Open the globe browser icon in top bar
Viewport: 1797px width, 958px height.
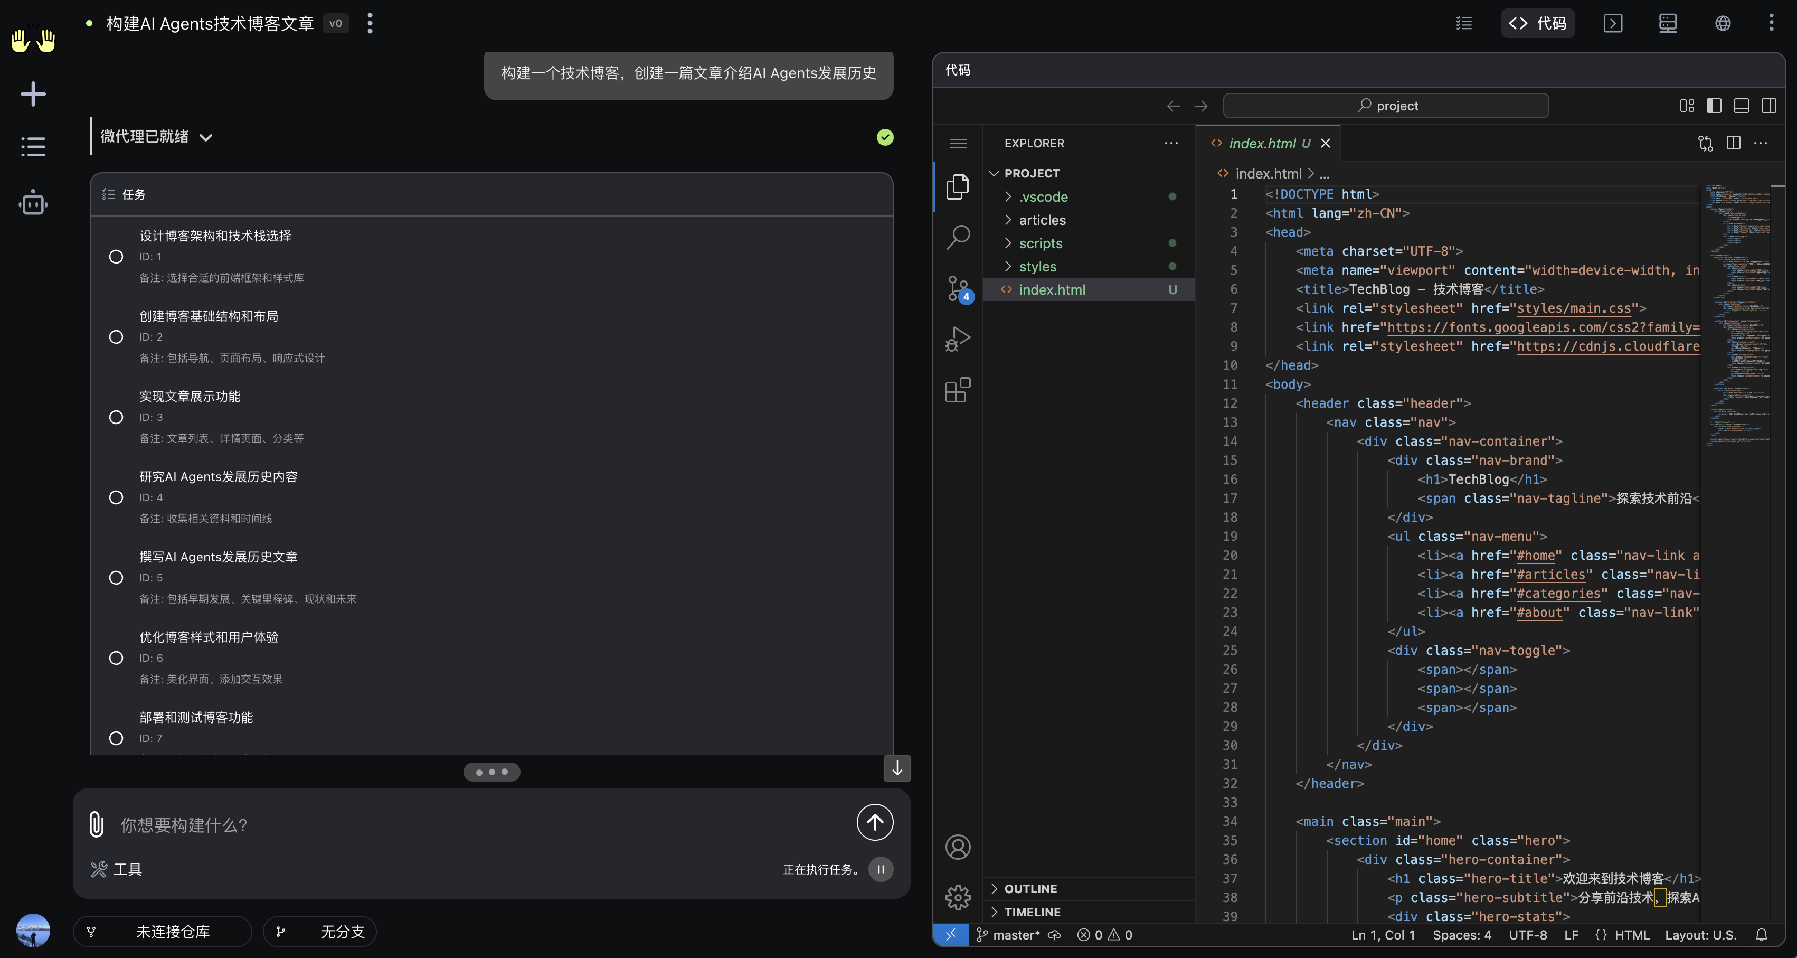[x=1723, y=23]
